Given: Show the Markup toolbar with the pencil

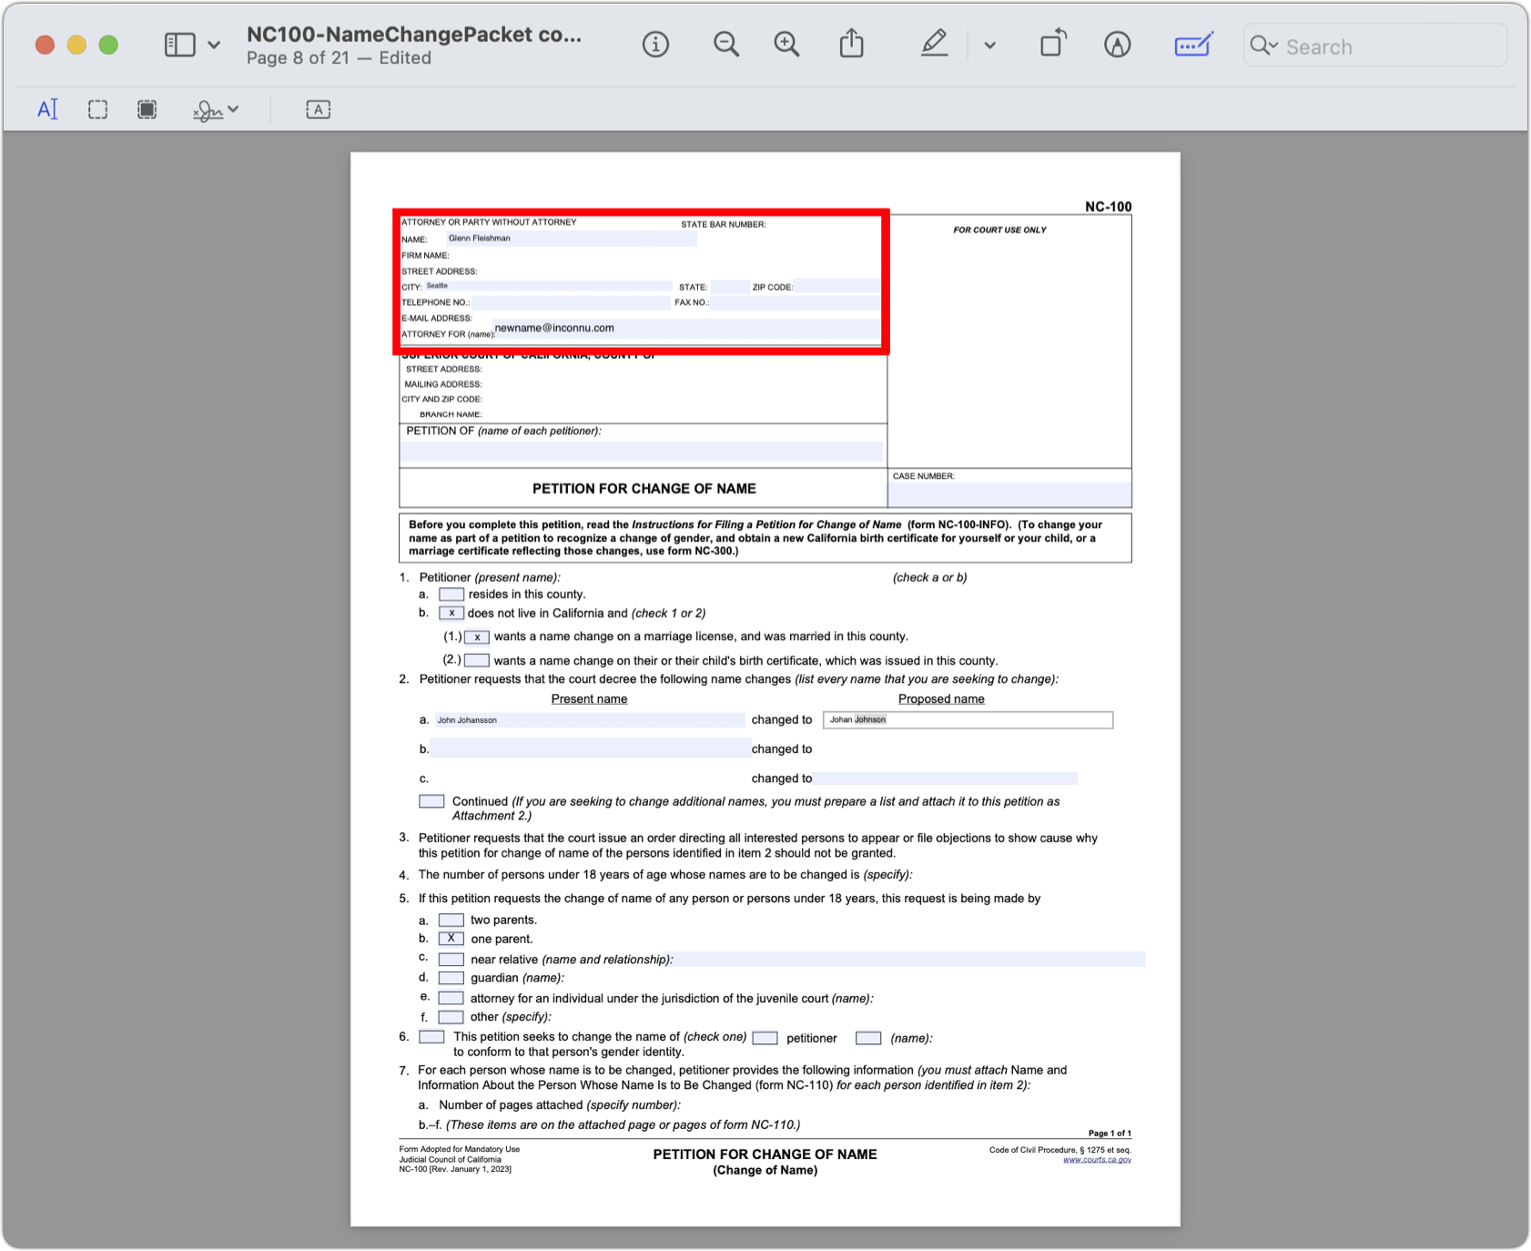Looking at the screenshot, I should coord(935,43).
